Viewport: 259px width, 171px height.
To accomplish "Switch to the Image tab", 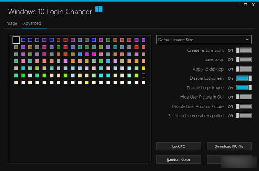I will (x=11, y=23).
